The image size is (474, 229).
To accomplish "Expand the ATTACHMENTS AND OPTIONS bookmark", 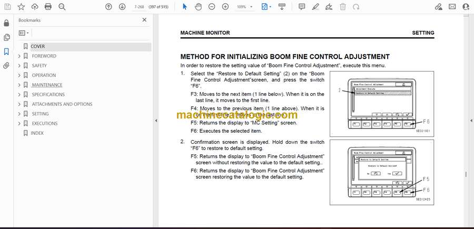I will pos(19,104).
